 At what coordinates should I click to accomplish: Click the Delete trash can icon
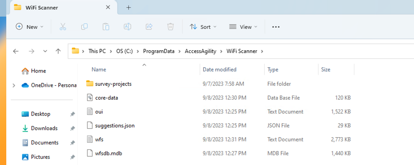pyautogui.click(x=170, y=26)
